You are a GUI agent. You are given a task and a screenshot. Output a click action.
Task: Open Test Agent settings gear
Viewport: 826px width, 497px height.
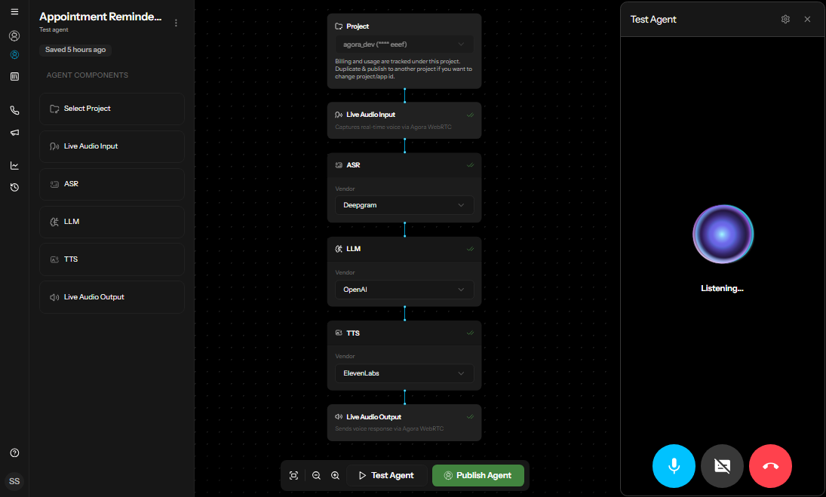785,20
